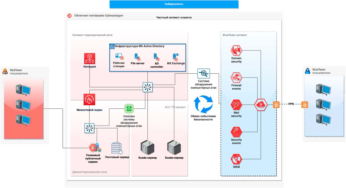Screen dimensions: 346x188
Task: Select the RedTeam пользователи caption
Action: (19, 72)
